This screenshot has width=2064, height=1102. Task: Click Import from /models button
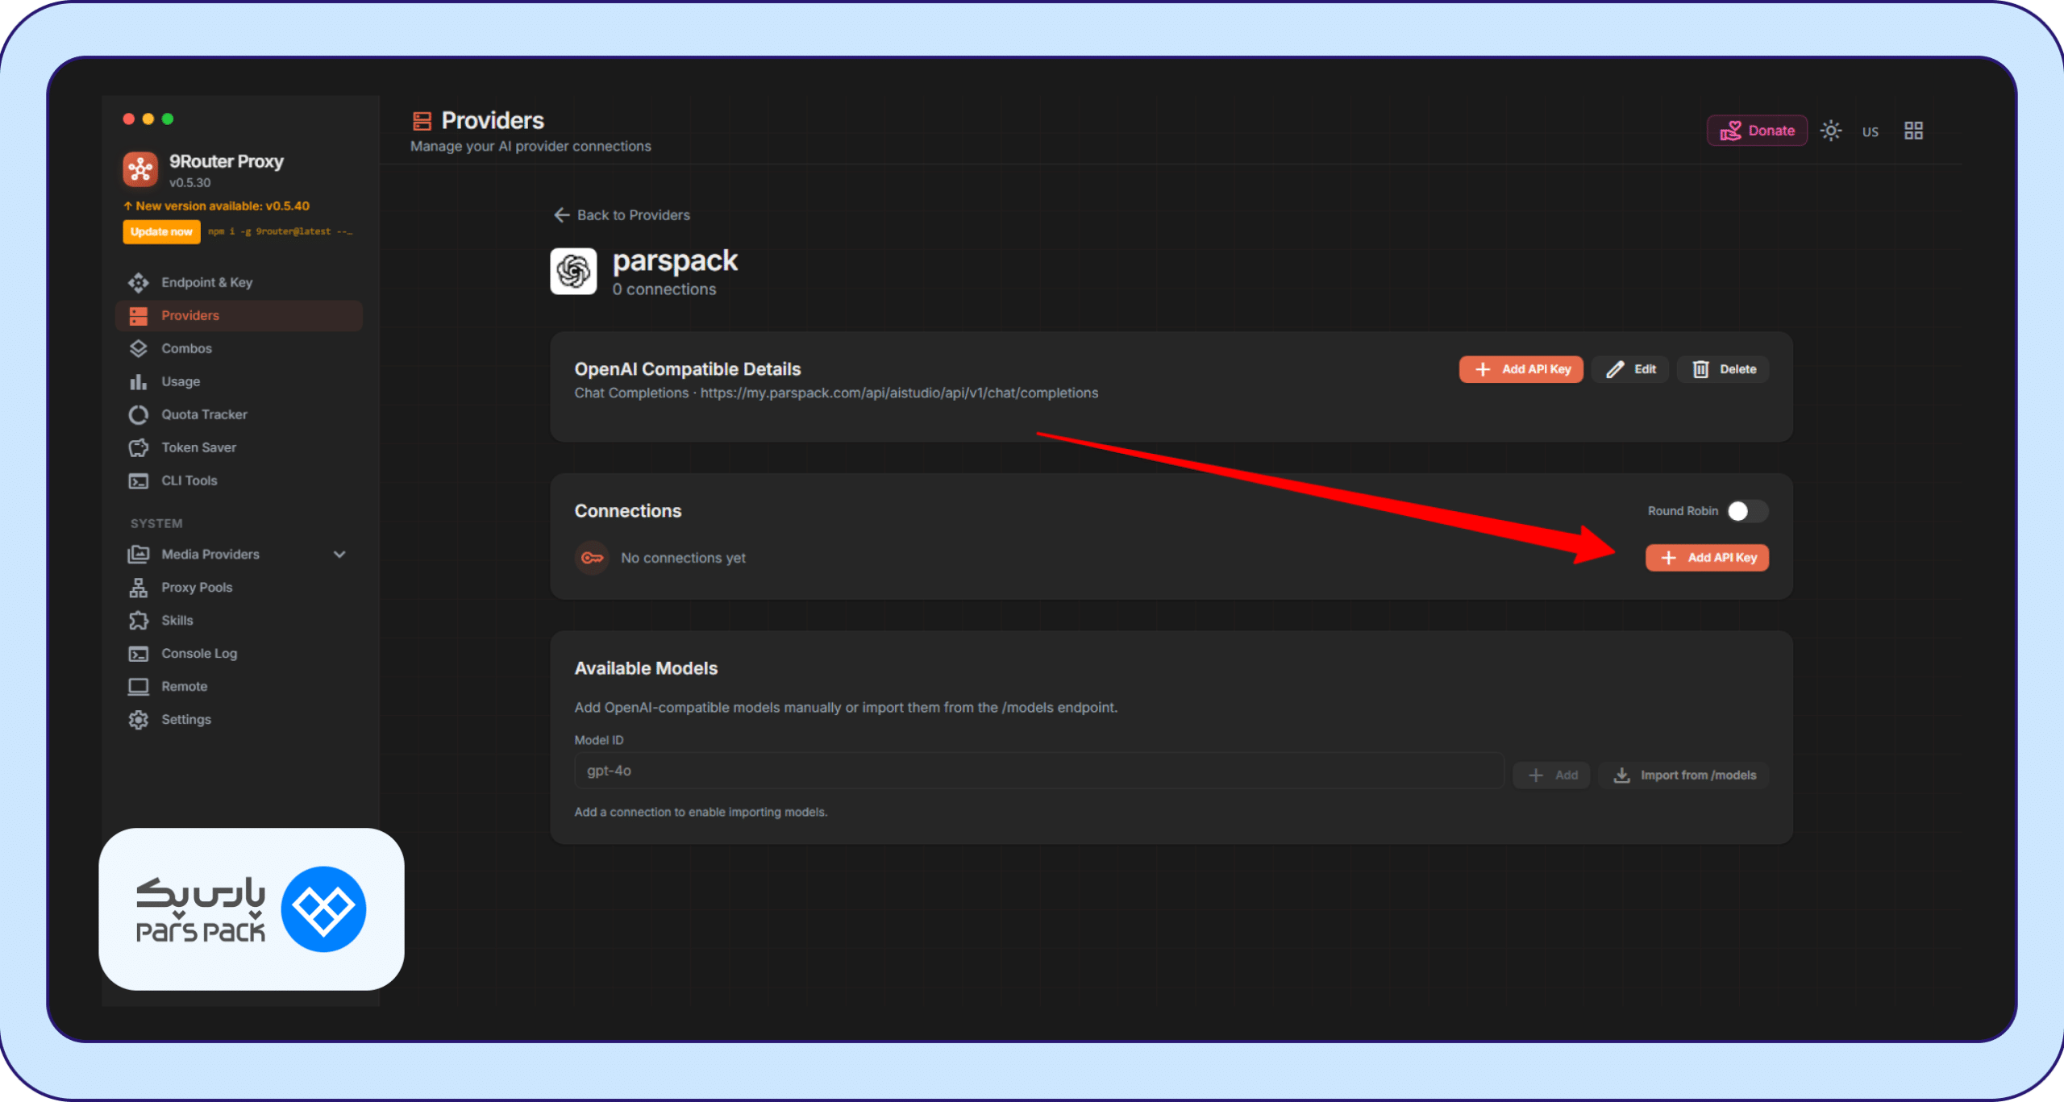(1683, 776)
